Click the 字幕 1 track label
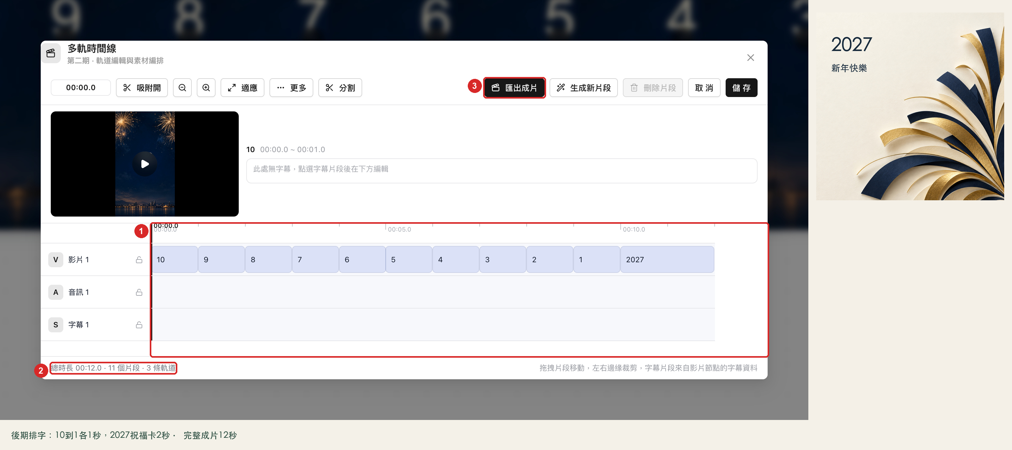 tap(79, 325)
